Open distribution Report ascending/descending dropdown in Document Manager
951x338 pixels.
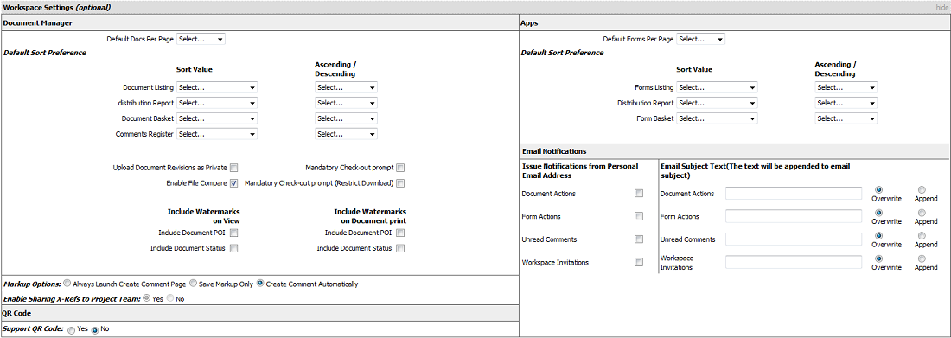click(346, 103)
